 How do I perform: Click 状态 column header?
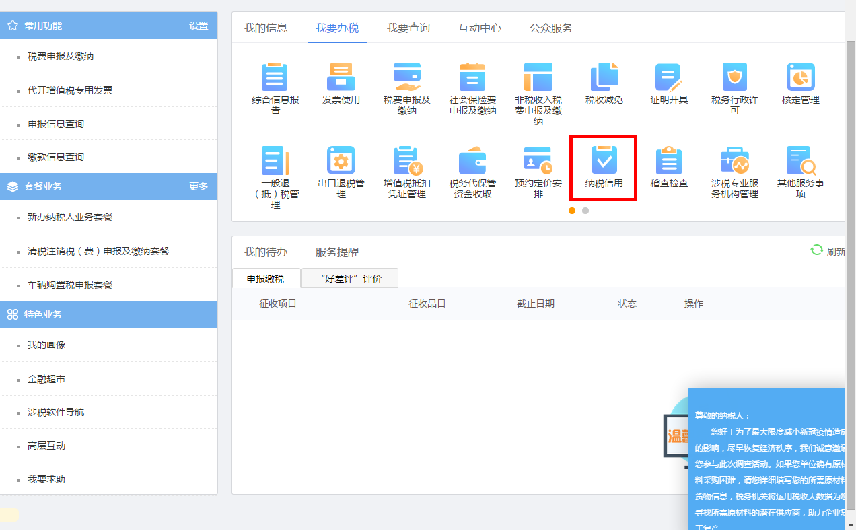click(x=627, y=304)
